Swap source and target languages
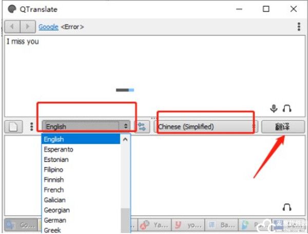Viewport: 308px width, 234px height. tap(142, 126)
